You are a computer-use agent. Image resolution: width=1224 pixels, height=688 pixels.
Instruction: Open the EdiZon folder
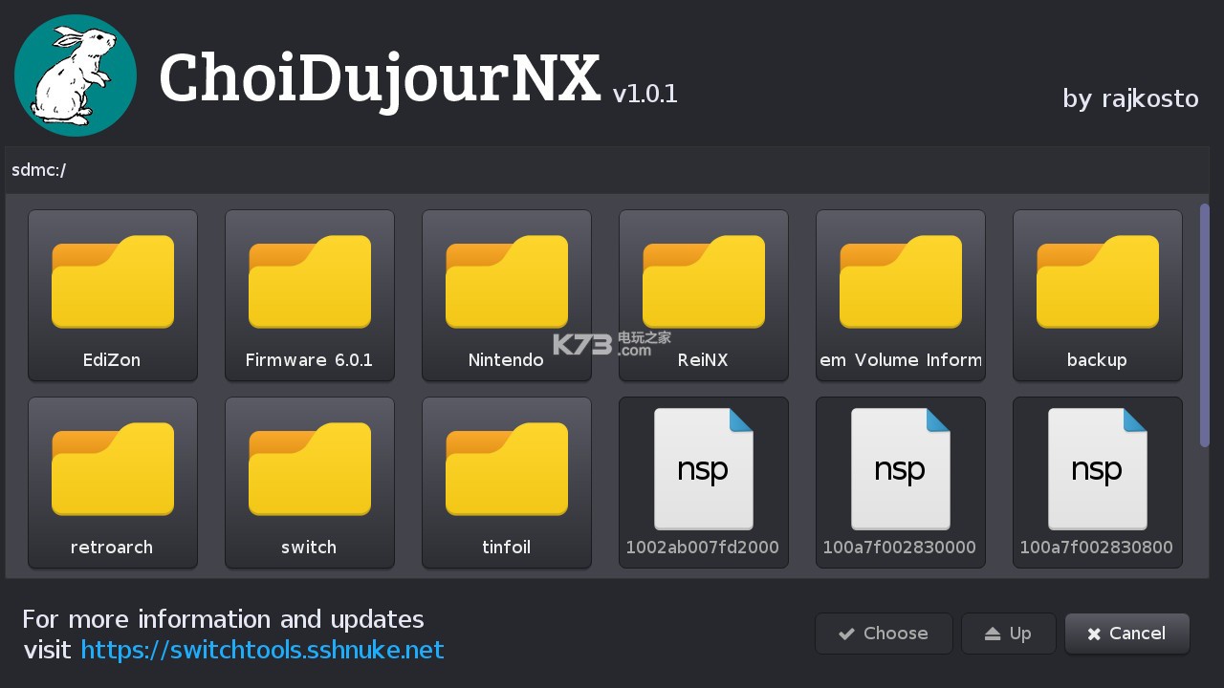pos(113,295)
